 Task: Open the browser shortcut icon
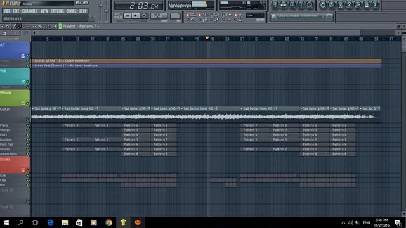coord(301,4)
